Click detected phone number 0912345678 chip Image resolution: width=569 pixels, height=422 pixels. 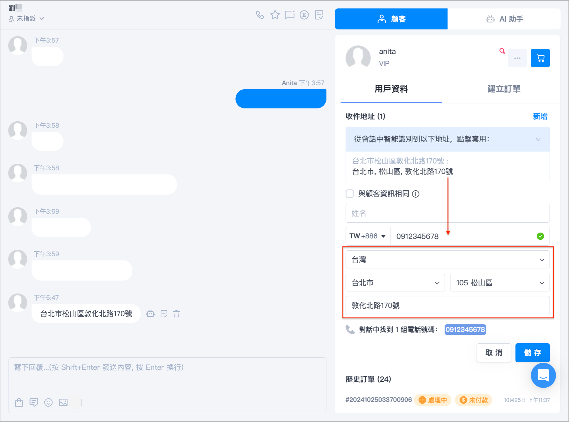coord(465,329)
